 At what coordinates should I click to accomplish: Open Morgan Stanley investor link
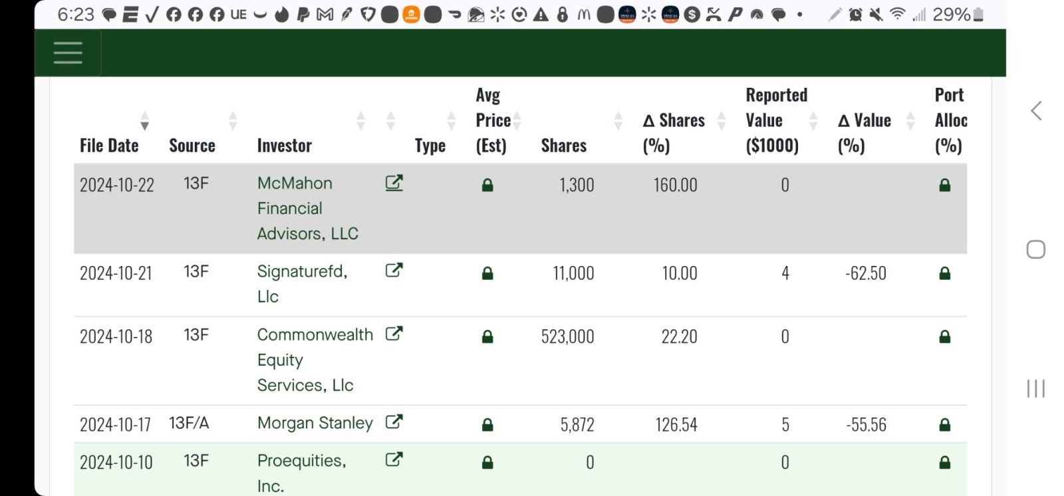[315, 423]
